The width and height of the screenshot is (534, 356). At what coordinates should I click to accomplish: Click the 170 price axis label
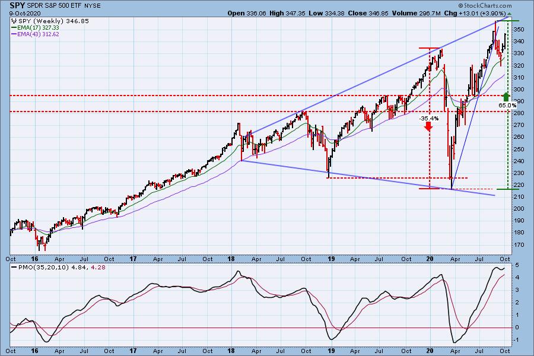point(519,244)
